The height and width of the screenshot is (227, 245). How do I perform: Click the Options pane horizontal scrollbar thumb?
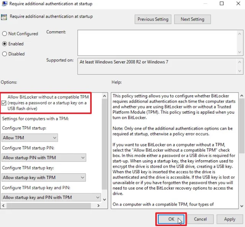click(x=49, y=206)
